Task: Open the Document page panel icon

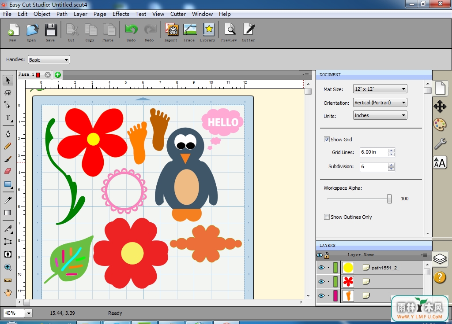Action: [440, 88]
